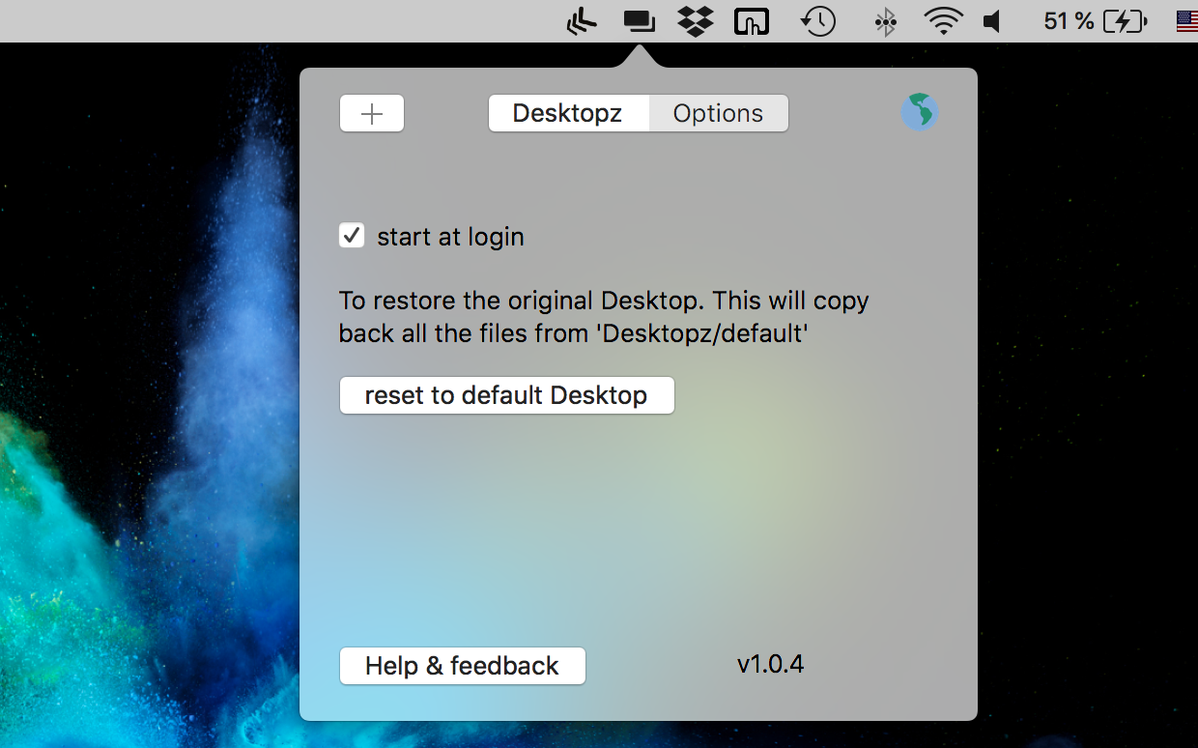Open the US flag input source menu
This screenshot has height=748, width=1198.
[1187, 20]
